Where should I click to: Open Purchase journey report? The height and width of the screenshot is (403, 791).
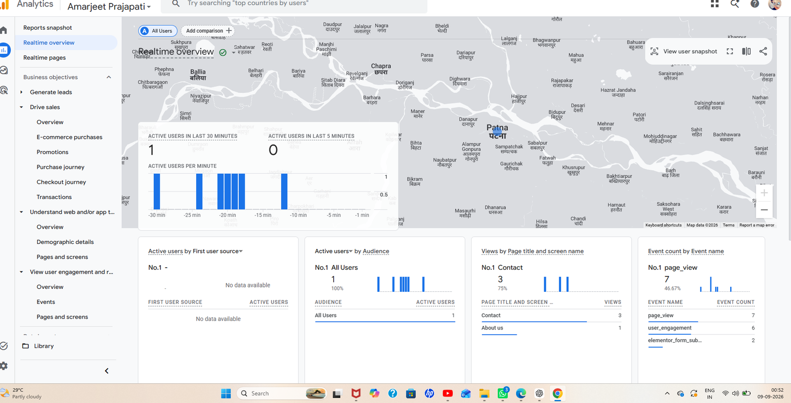coord(60,167)
